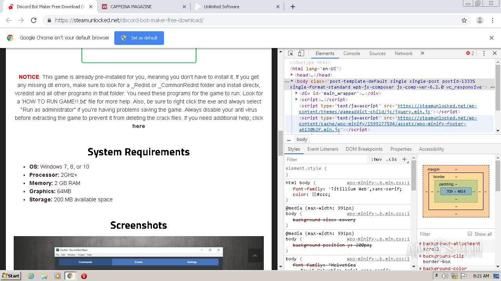The height and width of the screenshot is (281, 501).
Task: Click the Styles pane Filter field
Action: click(327, 159)
